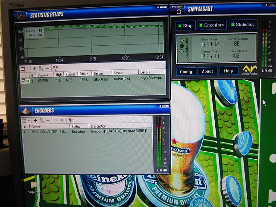Open the view options icon in Statistic Relays toolbar

(x=23, y=69)
